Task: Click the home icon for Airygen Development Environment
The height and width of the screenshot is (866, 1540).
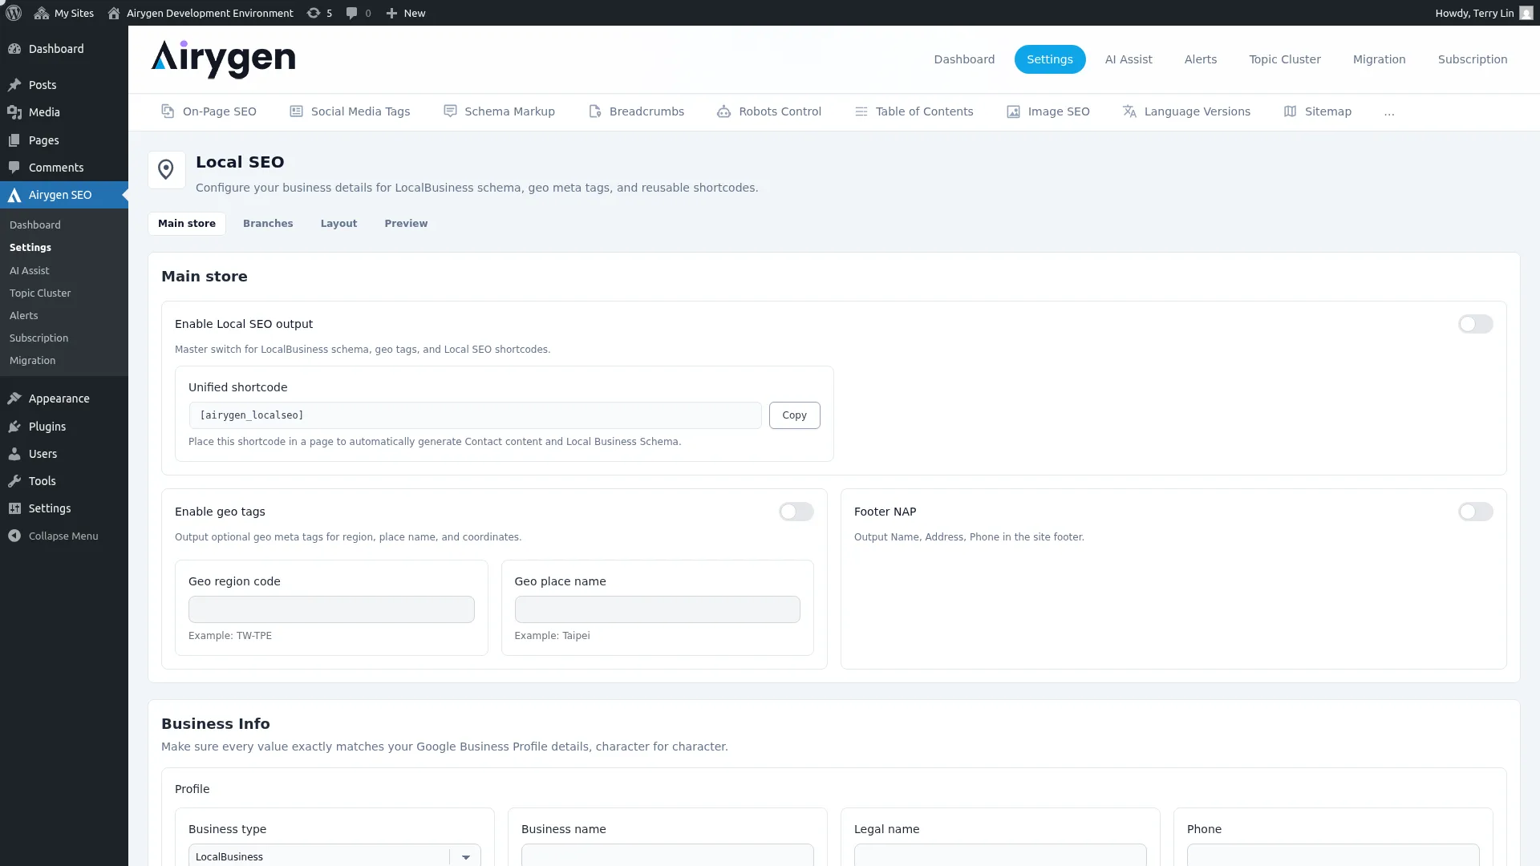Action: pos(114,13)
